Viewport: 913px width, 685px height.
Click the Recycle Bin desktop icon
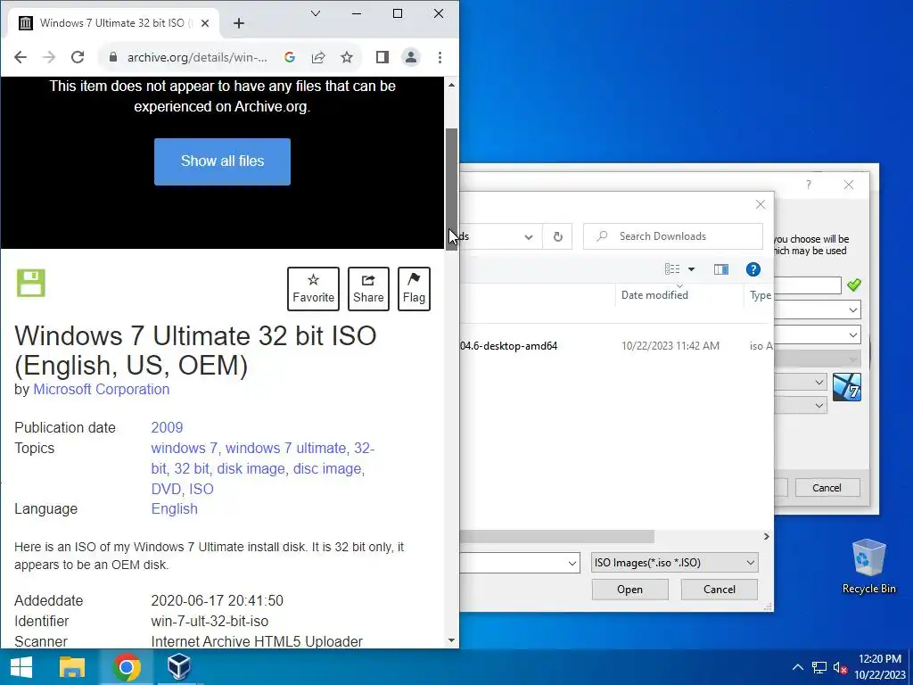868,566
